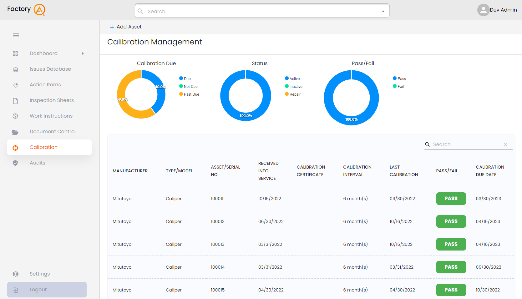This screenshot has width=522, height=299.
Task: Sort by Last Calibration column header
Action: click(404, 171)
